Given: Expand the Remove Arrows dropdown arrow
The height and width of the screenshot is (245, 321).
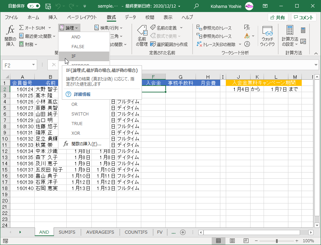Looking at the screenshot, I should point(240,44).
